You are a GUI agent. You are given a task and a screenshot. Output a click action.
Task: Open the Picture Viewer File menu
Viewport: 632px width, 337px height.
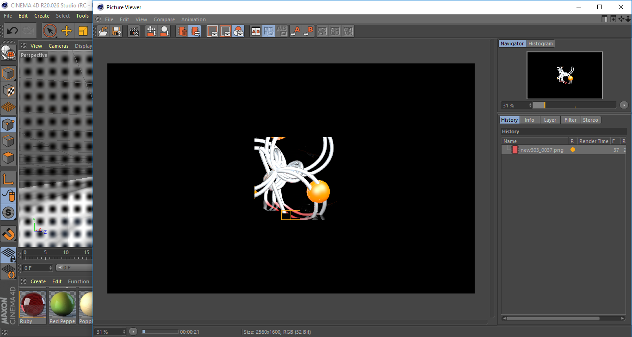(x=109, y=19)
